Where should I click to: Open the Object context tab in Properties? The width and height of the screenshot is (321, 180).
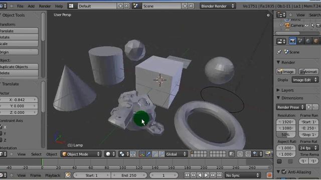[315, 41]
